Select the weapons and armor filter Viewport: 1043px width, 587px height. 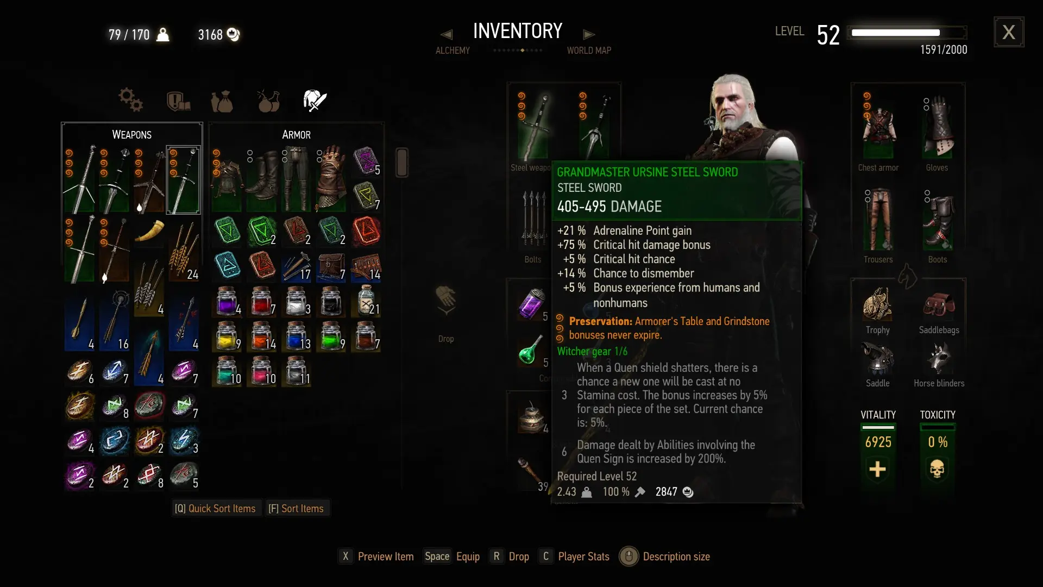315,101
